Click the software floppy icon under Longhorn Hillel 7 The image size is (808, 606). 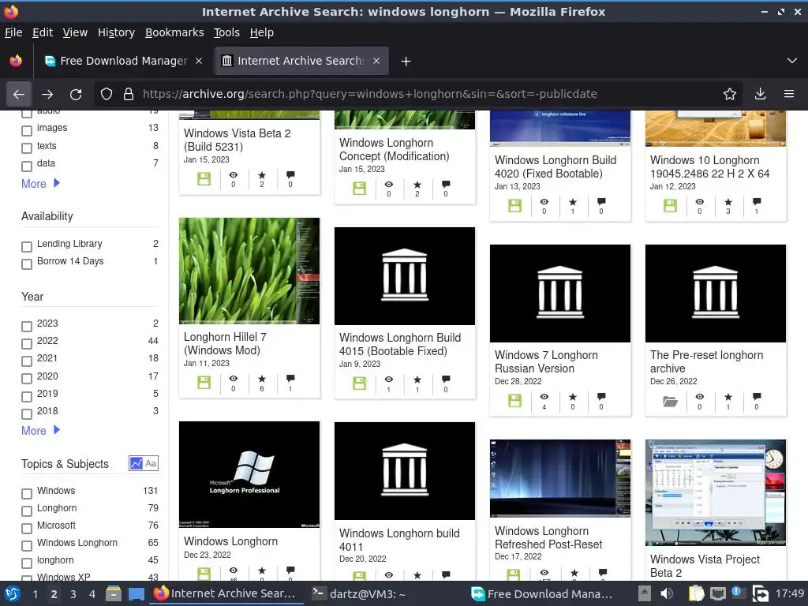coord(204,383)
